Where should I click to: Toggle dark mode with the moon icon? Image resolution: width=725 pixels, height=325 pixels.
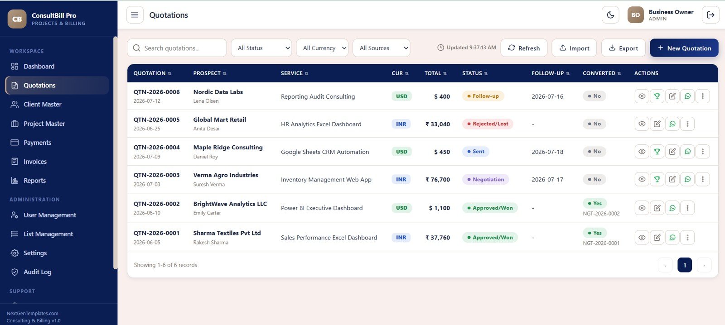coord(610,15)
